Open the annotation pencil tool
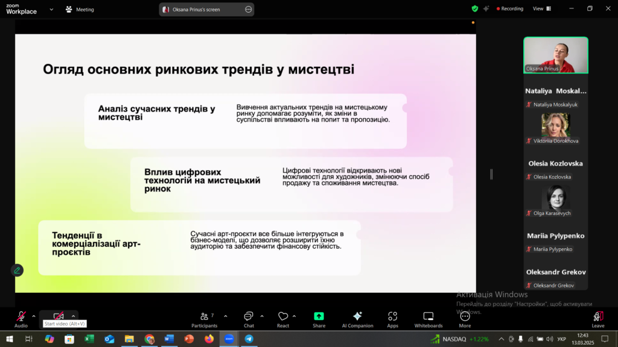The height and width of the screenshot is (347, 618). [18, 270]
